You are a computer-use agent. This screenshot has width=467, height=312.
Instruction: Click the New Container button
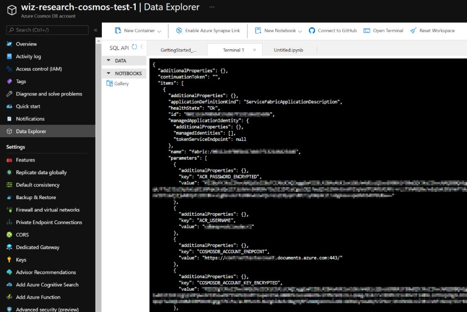(135, 31)
